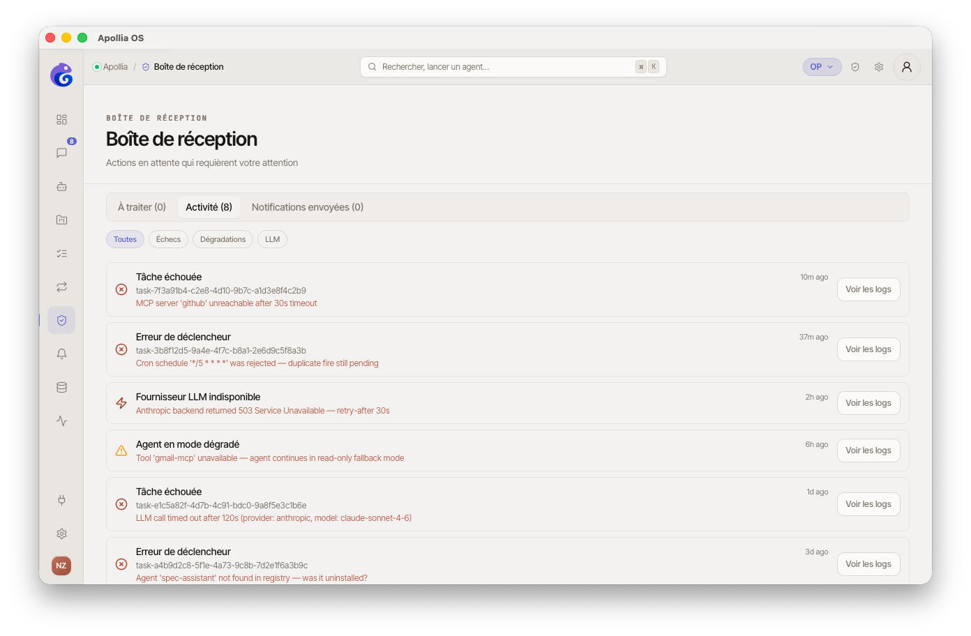Open the OP dropdown in top bar
Image resolution: width=971 pixels, height=636 pixels.
(822, 67)
